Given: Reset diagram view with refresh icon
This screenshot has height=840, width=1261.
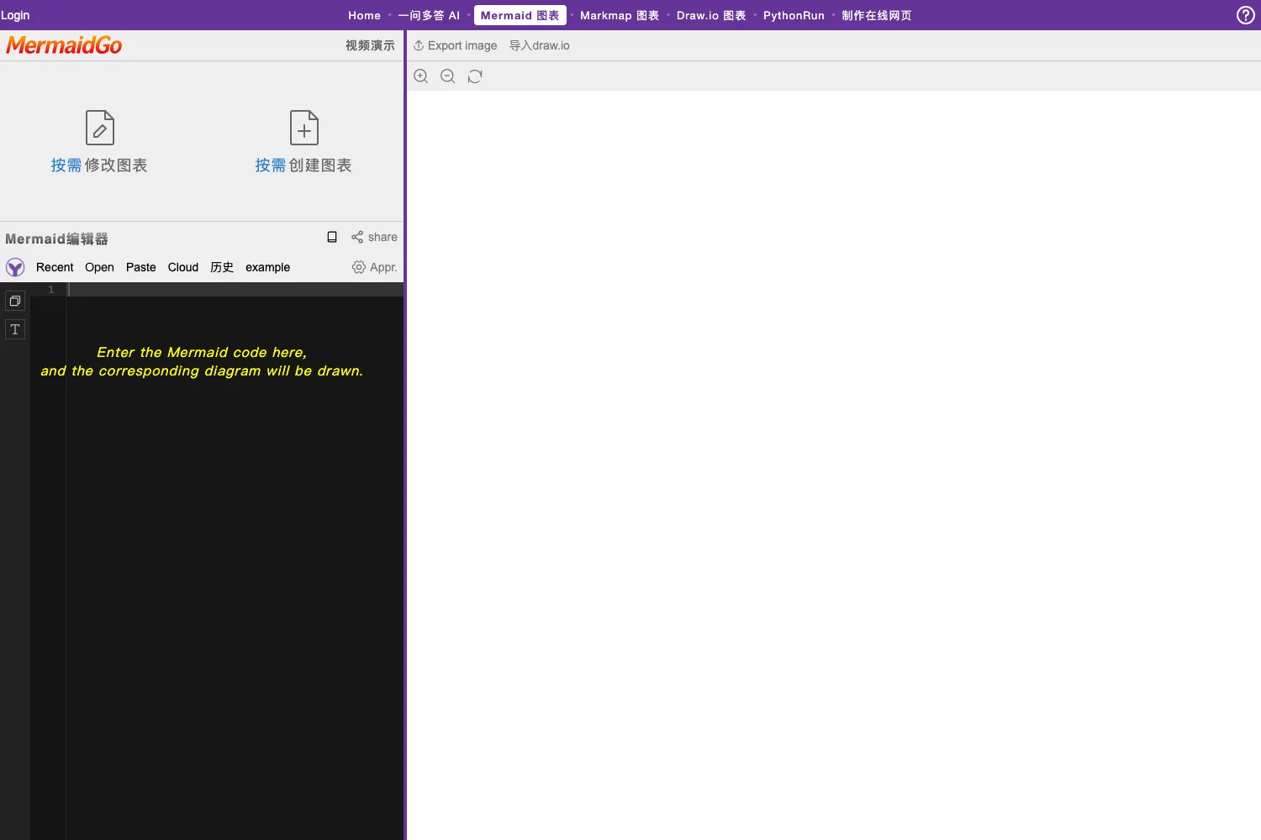Looking at the screenshot, I should click(x=475, y=76).
